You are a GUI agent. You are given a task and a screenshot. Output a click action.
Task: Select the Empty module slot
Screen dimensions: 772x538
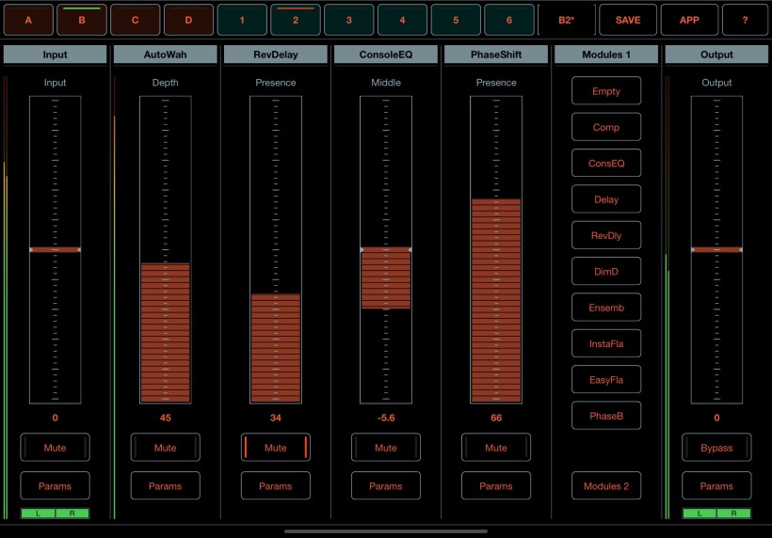[606, 91]
